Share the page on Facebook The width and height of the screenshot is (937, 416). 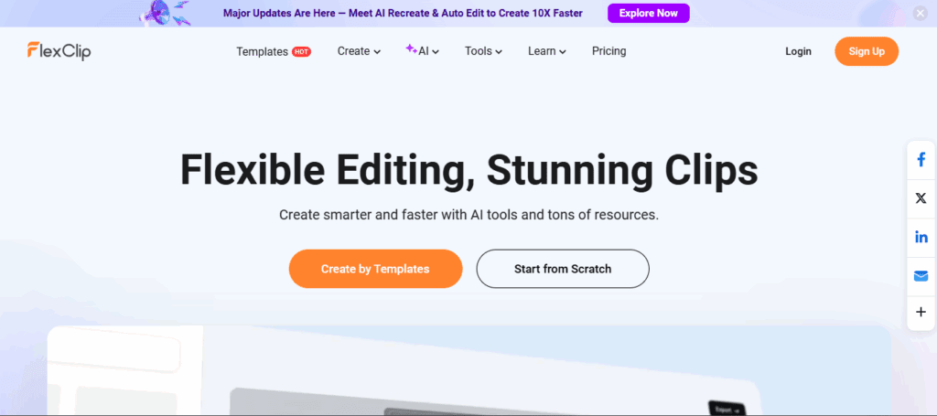(921, 160)
